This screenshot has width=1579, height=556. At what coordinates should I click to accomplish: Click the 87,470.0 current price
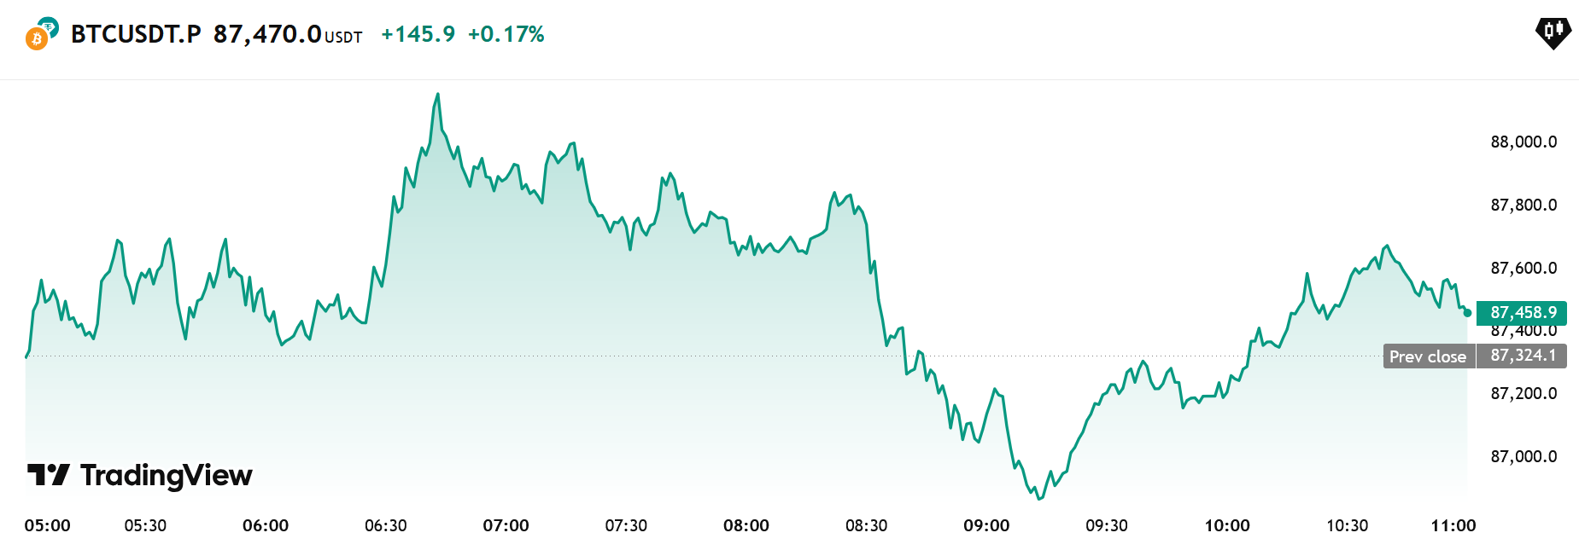pos(267,34)
